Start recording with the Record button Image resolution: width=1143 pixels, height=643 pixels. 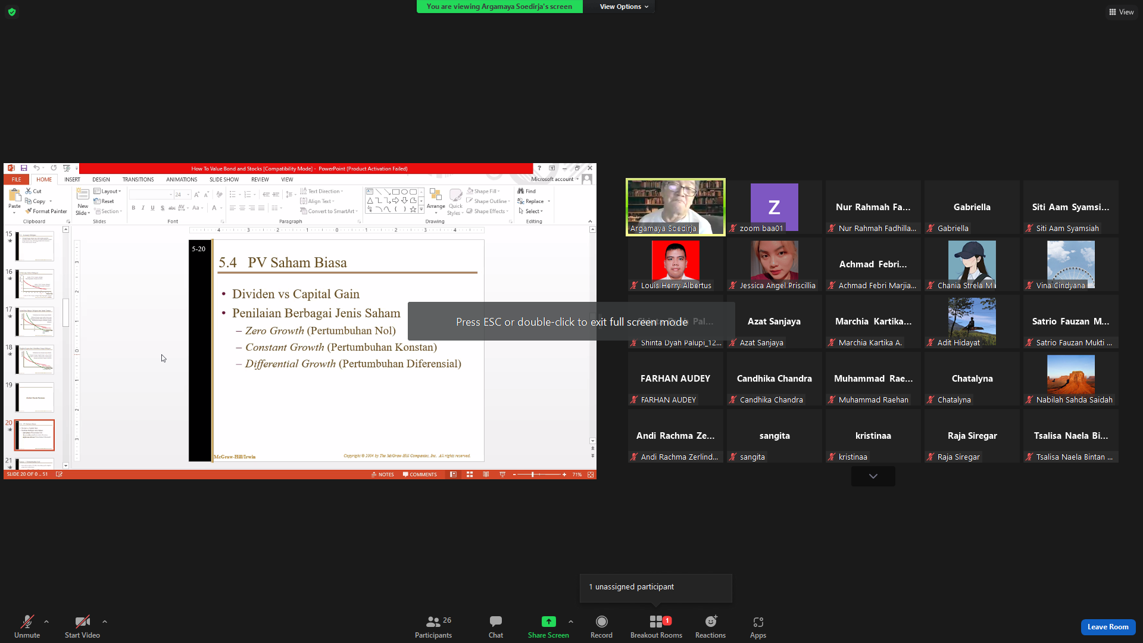click(x=601, y=626)
